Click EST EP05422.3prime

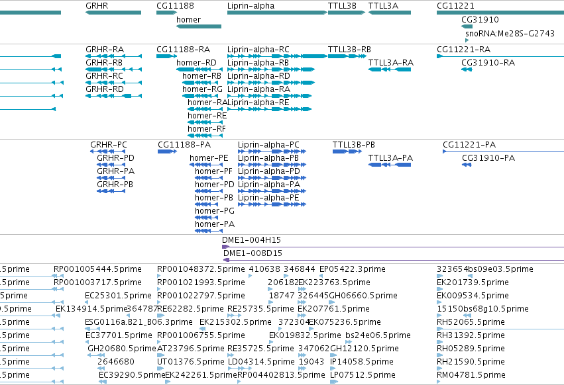pos(321,276)
